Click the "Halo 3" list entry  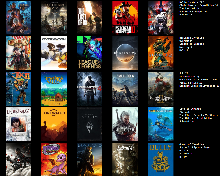pos(184,151)
